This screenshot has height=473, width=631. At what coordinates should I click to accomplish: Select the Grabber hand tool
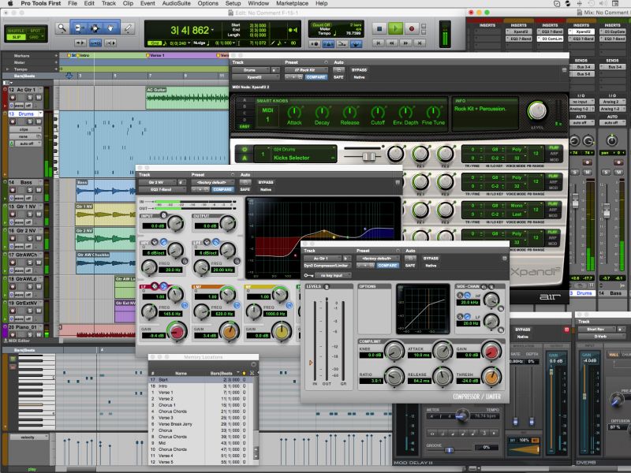[110, 28]
